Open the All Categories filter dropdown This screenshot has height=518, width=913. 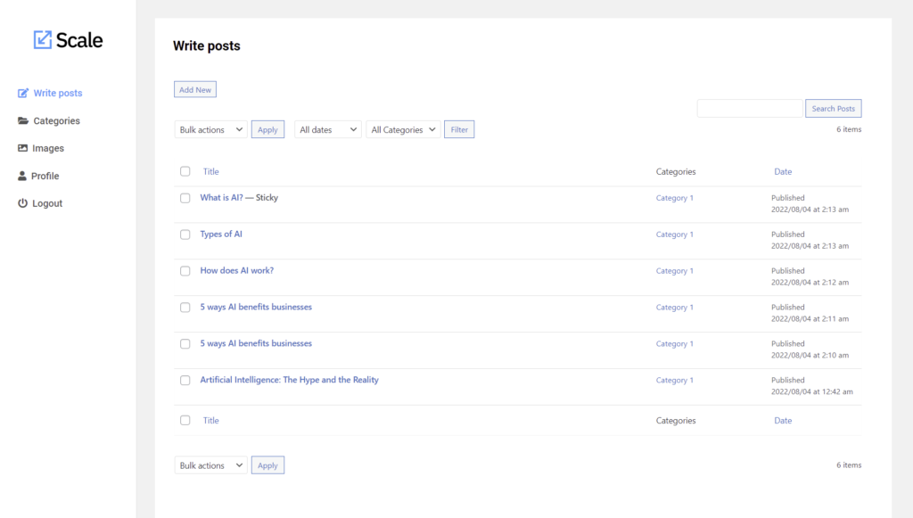403,129
